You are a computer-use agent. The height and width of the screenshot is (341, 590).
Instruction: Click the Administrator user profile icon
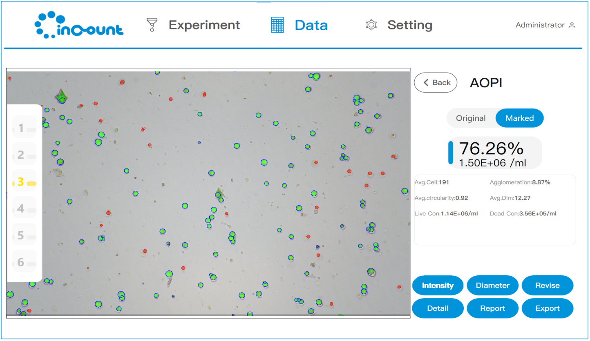(572, 25)
